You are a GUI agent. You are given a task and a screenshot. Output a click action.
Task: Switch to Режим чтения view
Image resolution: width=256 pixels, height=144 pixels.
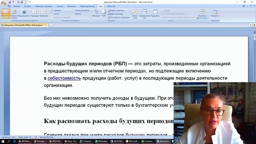[14, 14]
